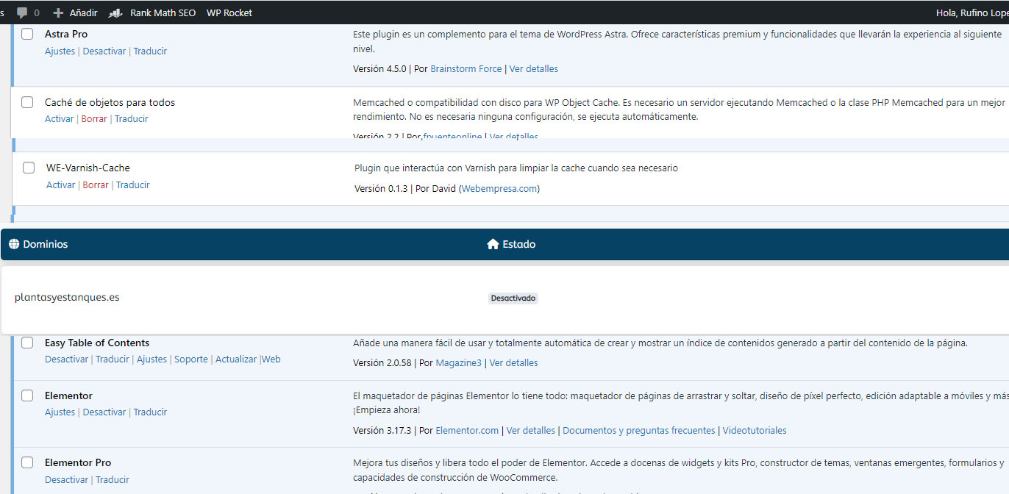Delete the WE-Varnish-Cache plugin
The width and height of the screenshot is (1009, 494).
click(96, 185)
